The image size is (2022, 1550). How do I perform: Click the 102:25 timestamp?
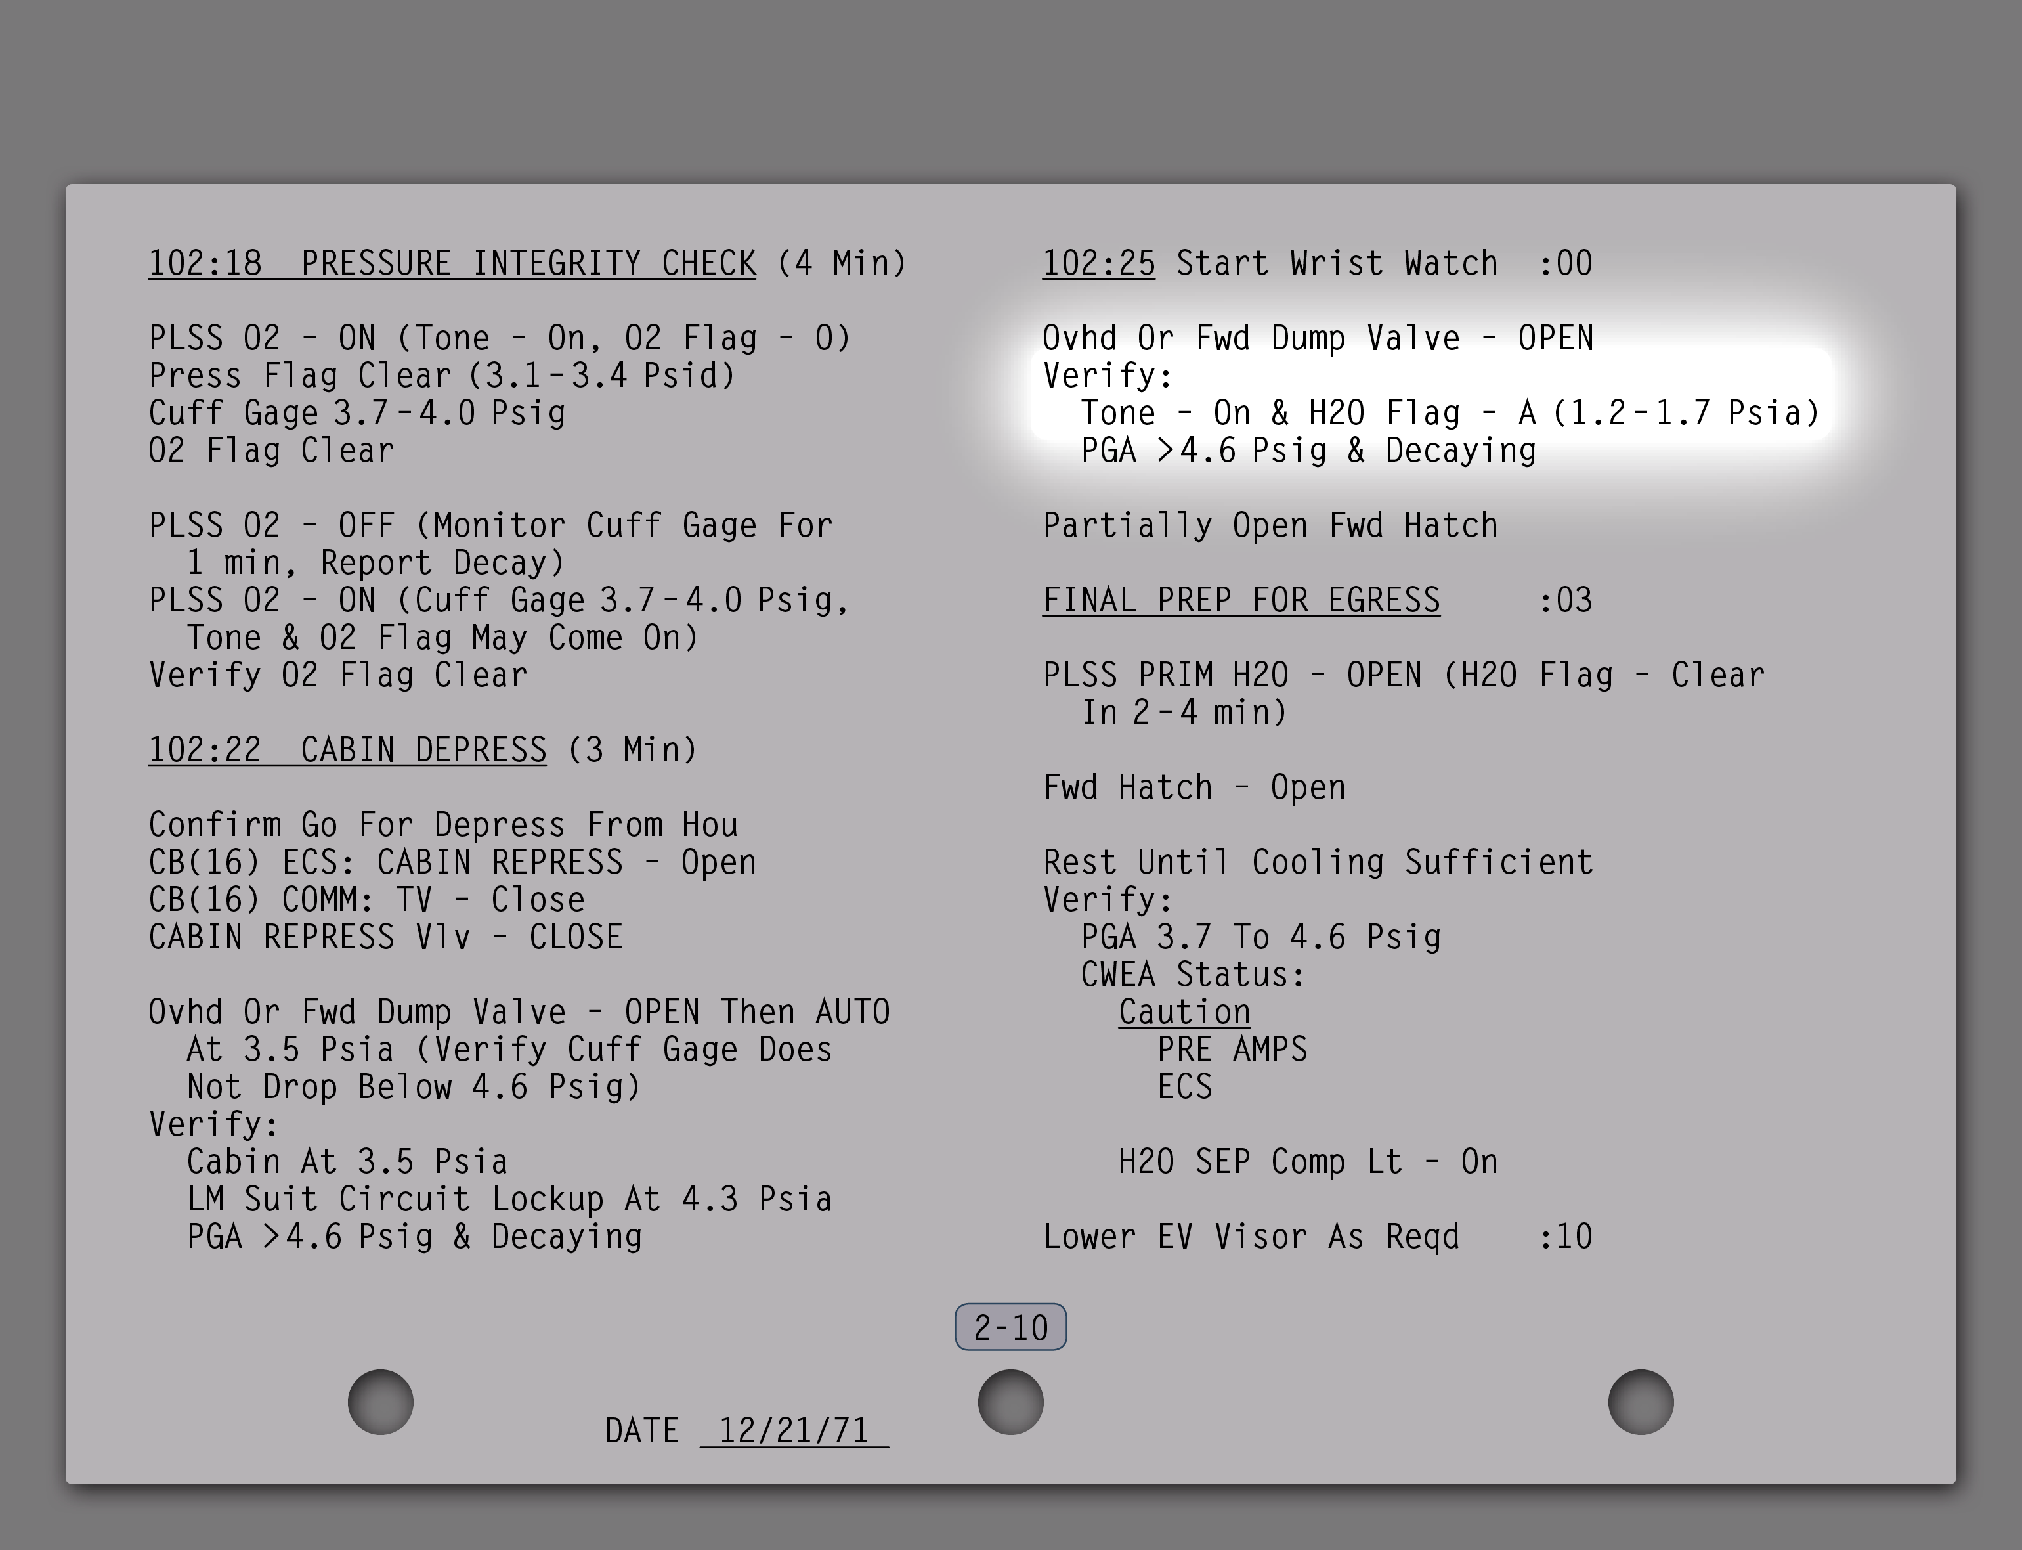pyautogui.click(x=1098, y=264)
